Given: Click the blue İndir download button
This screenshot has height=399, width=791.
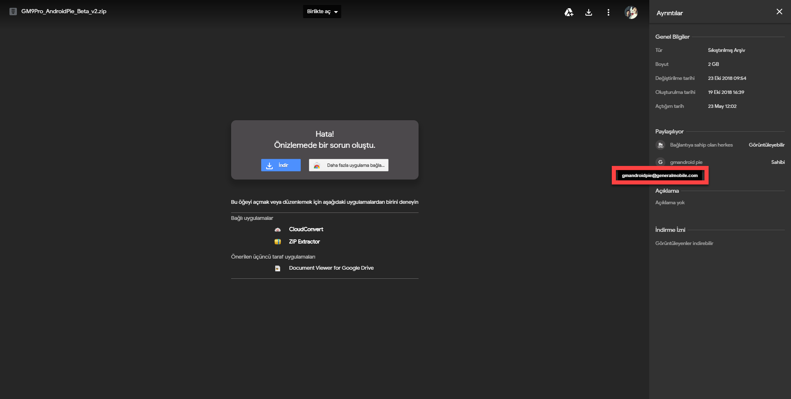Looking at the screenshot, I should (281, 165).
